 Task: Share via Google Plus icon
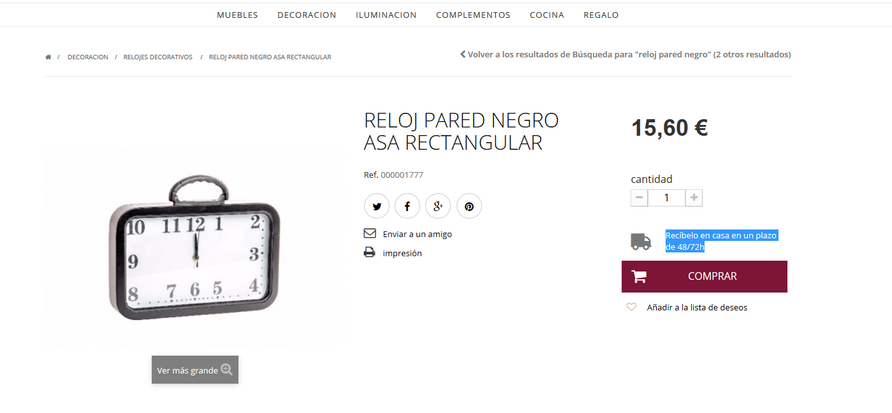coord(438,207)
